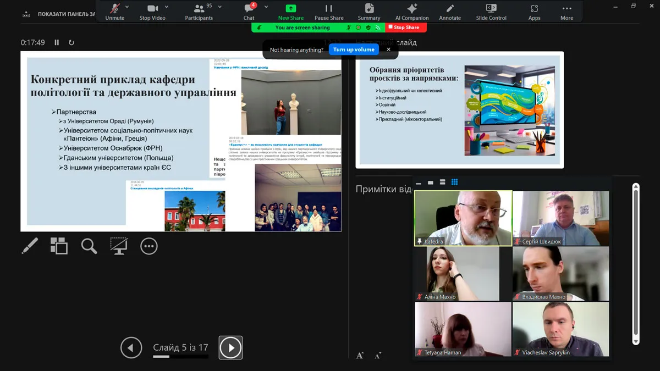Expand the arrow next to Participants

point(220,7)
